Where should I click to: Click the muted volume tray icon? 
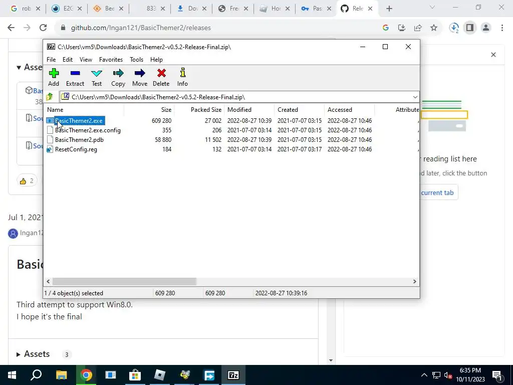click(x=448, y=375)
